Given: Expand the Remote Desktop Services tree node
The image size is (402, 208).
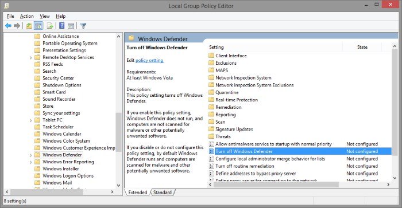Looking at the screenshot, I should click(31, 57).
